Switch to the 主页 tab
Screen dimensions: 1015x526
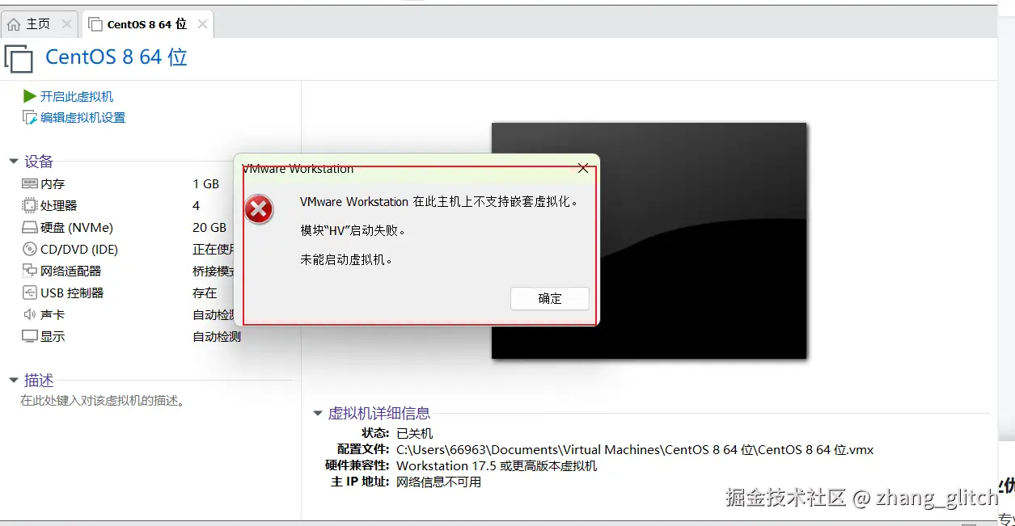point(38,24)
